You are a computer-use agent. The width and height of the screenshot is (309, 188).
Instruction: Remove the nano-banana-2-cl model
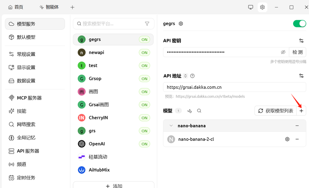click(297, 139)
